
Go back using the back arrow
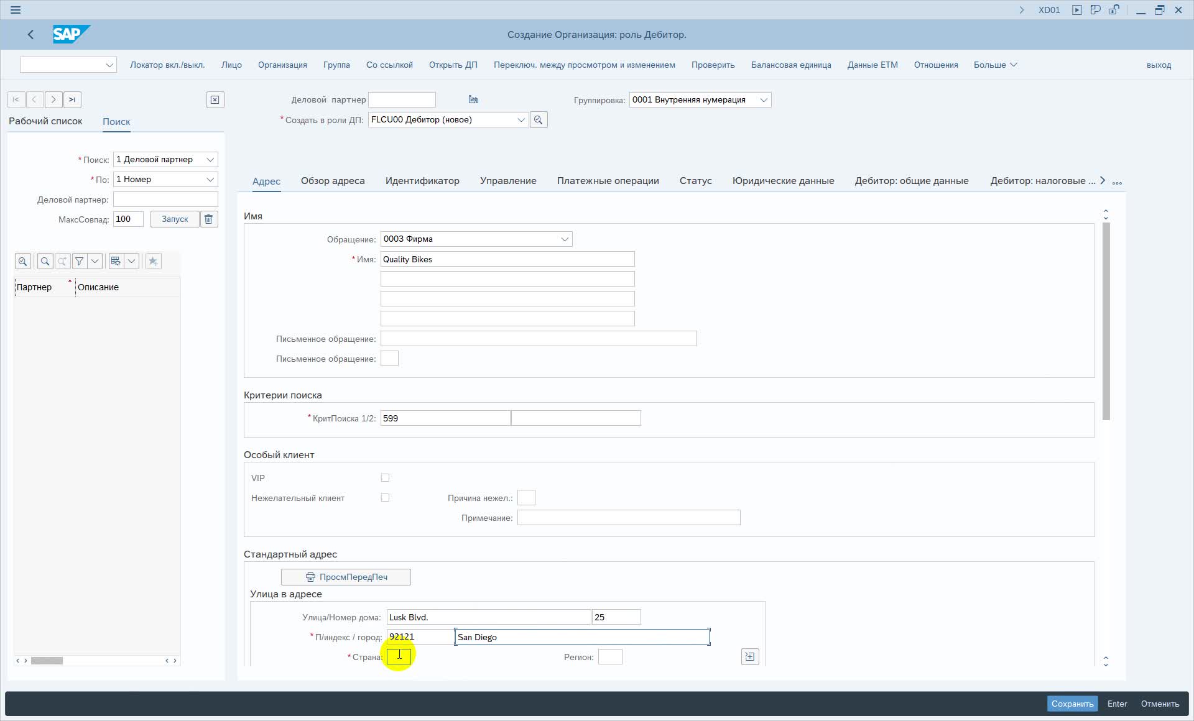[30, 35]
